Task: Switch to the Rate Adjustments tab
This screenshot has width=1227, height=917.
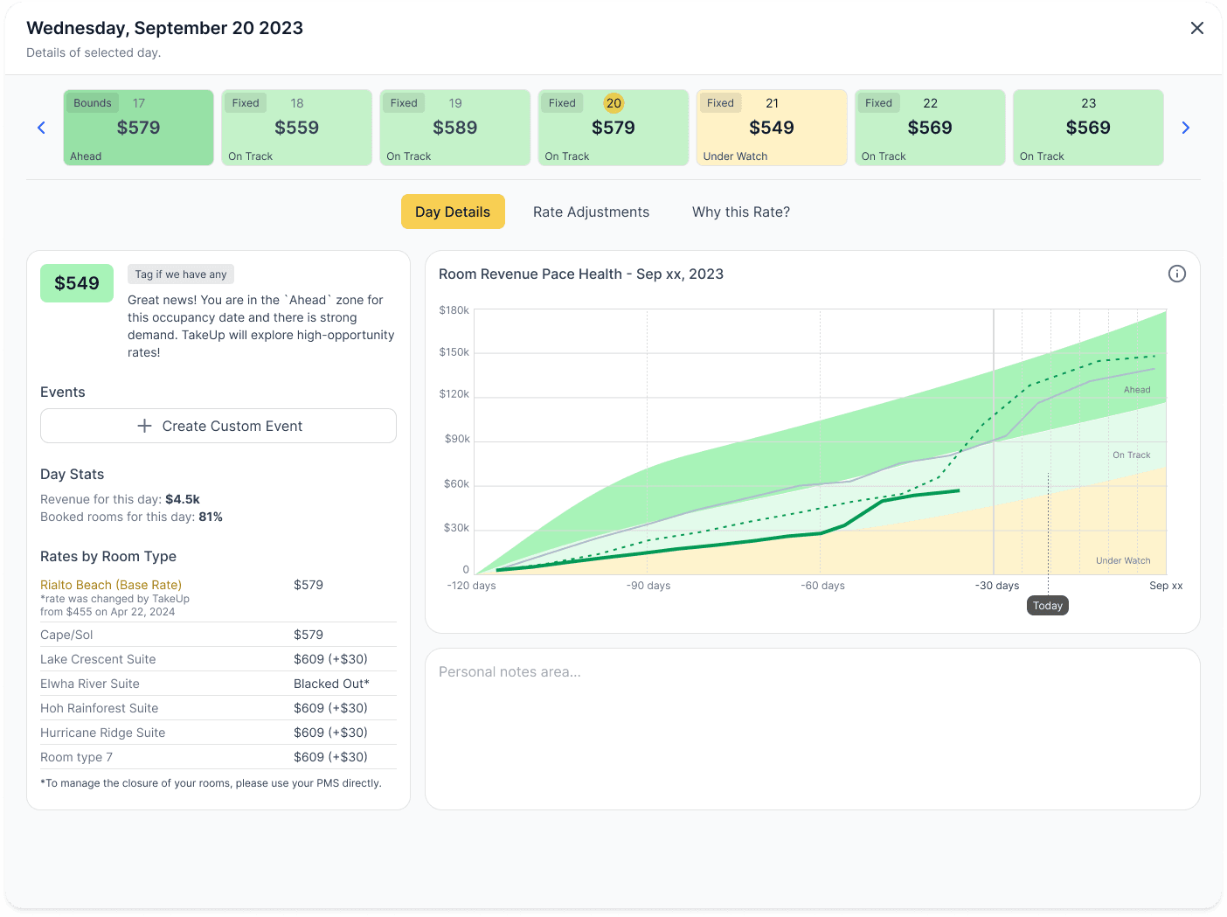Action: [591, 212]
